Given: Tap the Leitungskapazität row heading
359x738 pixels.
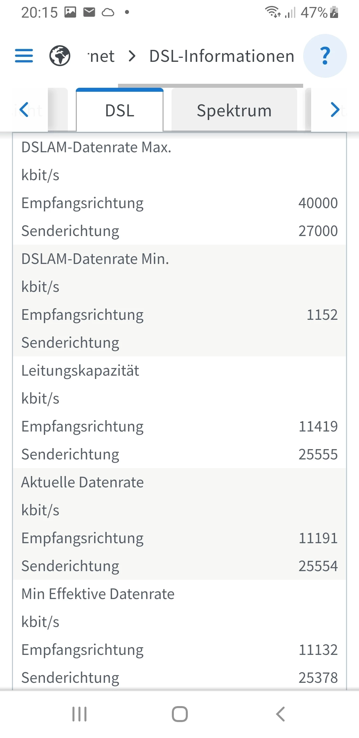Looking at the screenshot, I should pyautogui.click(x=80, y=370).
